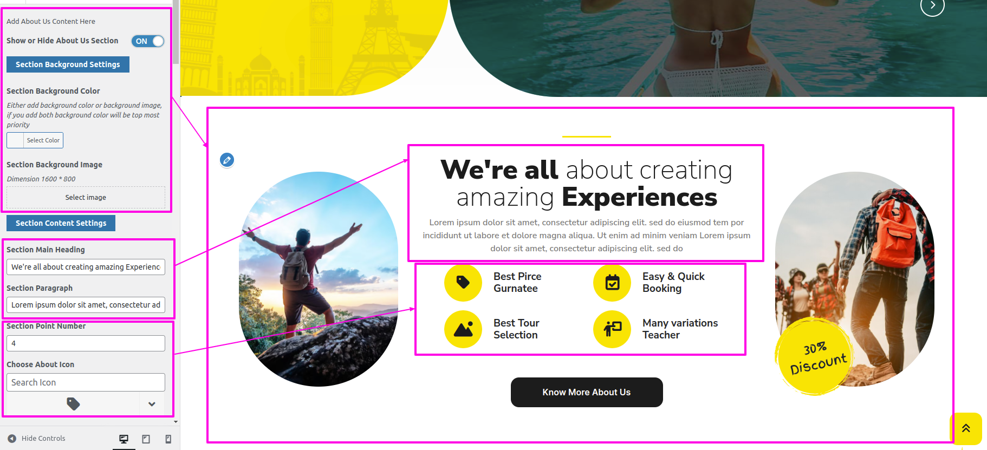Image resolution: width=987 pixels, height=450 pixels.
Task: Click the Search Icon input field
Action: click(x=86, y=382)
